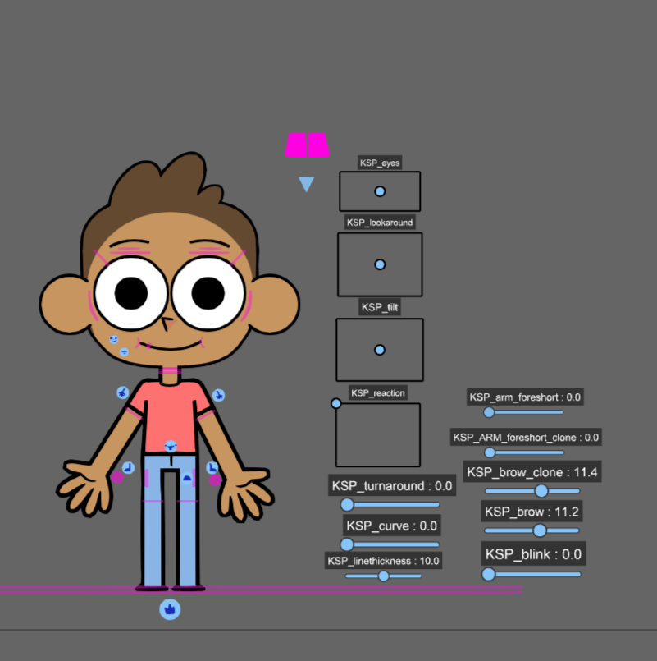This screenshot has width=657, height=661.
Task: Click the KSP_ARM_foreshort_clone slider handle
Action: coord(490,452)
